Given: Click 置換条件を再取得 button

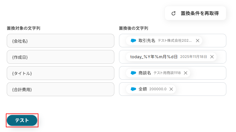Looking at the screenshot, I should click(x=199, y=13).
